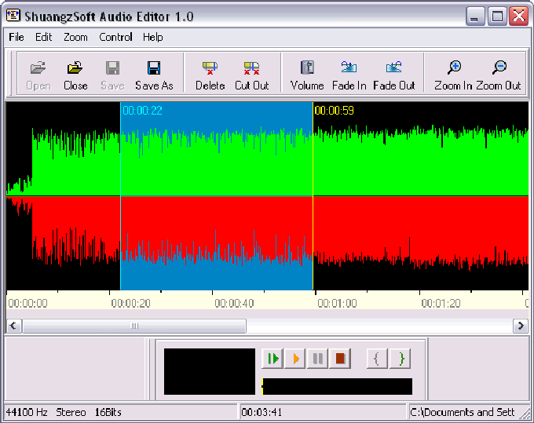534x423 pixels.
Task: Click the cyan selection start marker 00:00:22
Action: click(x=142, y=111)
